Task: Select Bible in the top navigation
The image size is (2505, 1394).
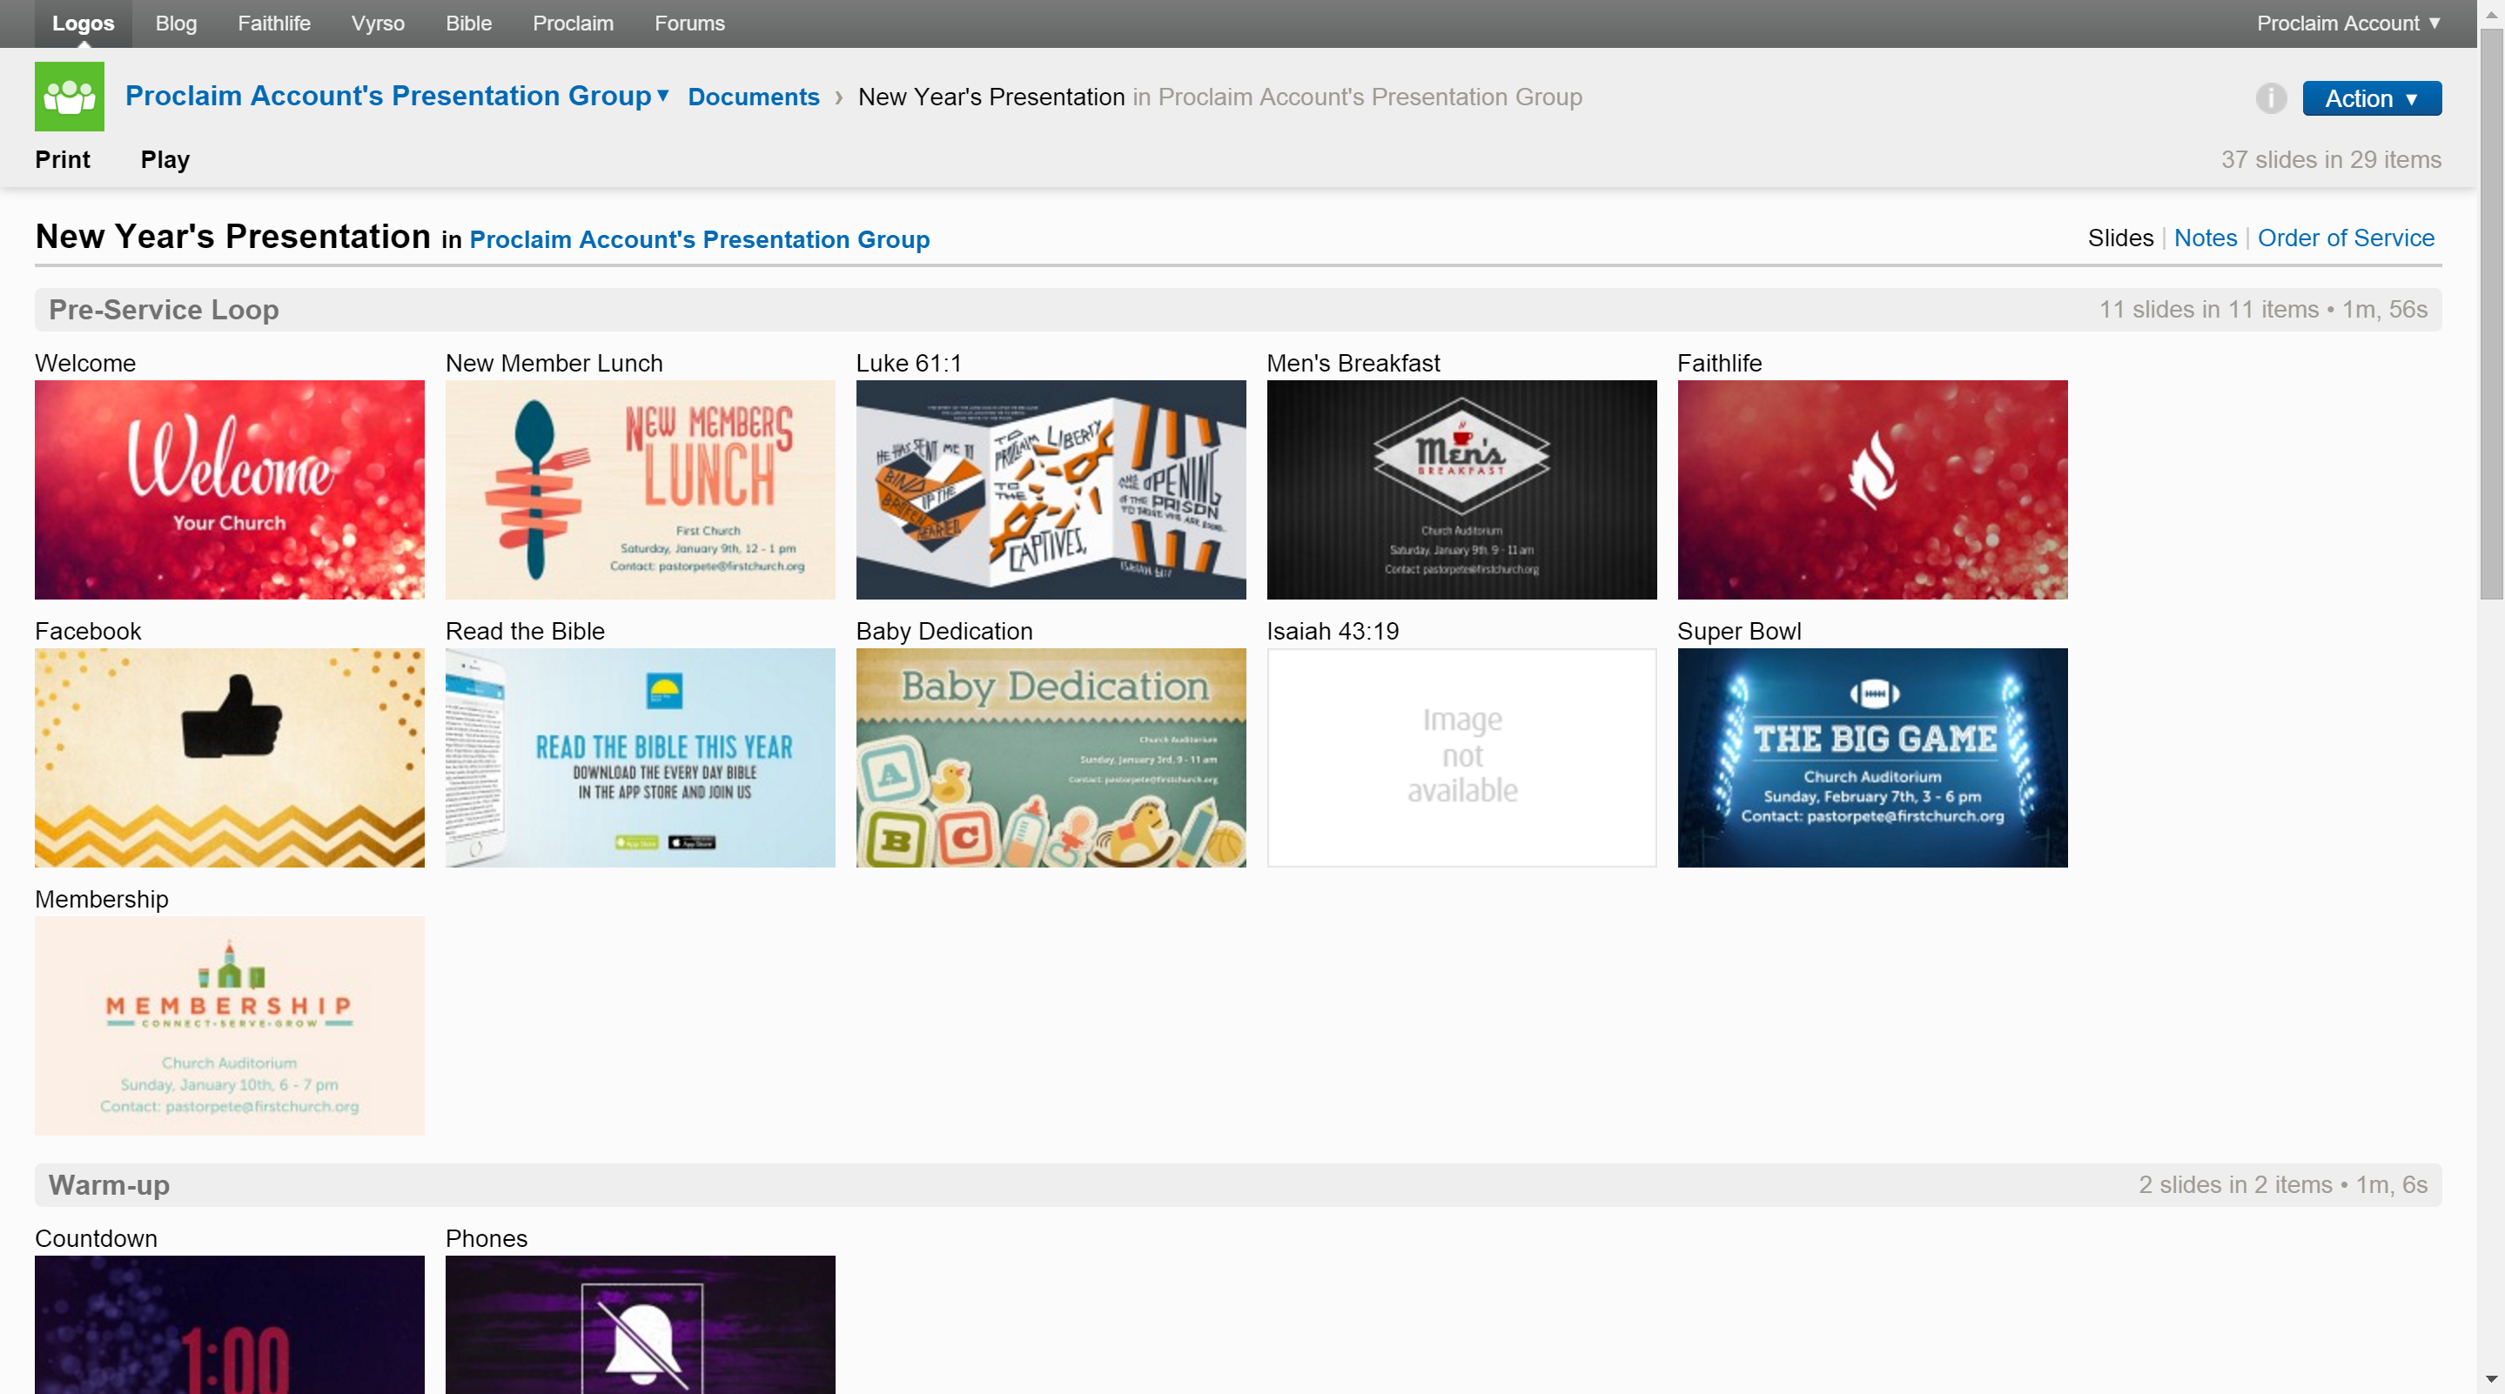Action: click(x=469, y=23)
